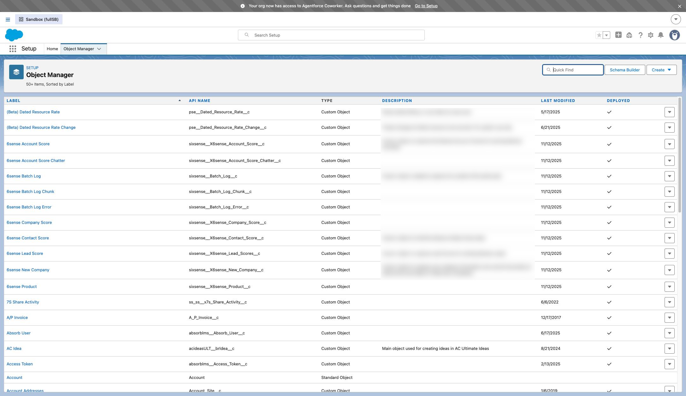This screenshot has height=396, width=686.
Task: Open the Create dropdown menu
Action: point(661,70)
